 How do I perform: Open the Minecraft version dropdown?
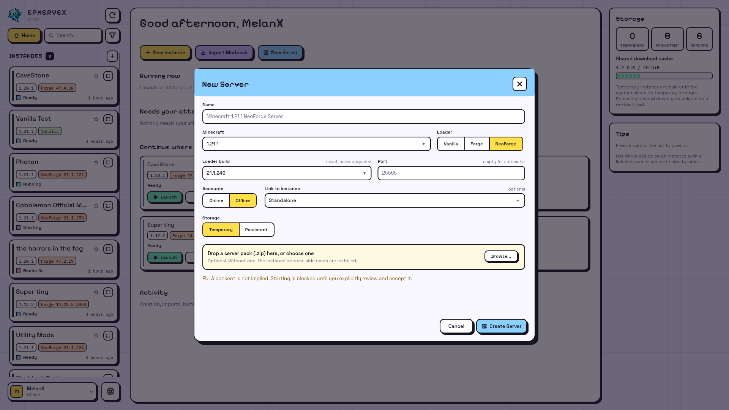[316, 144]
